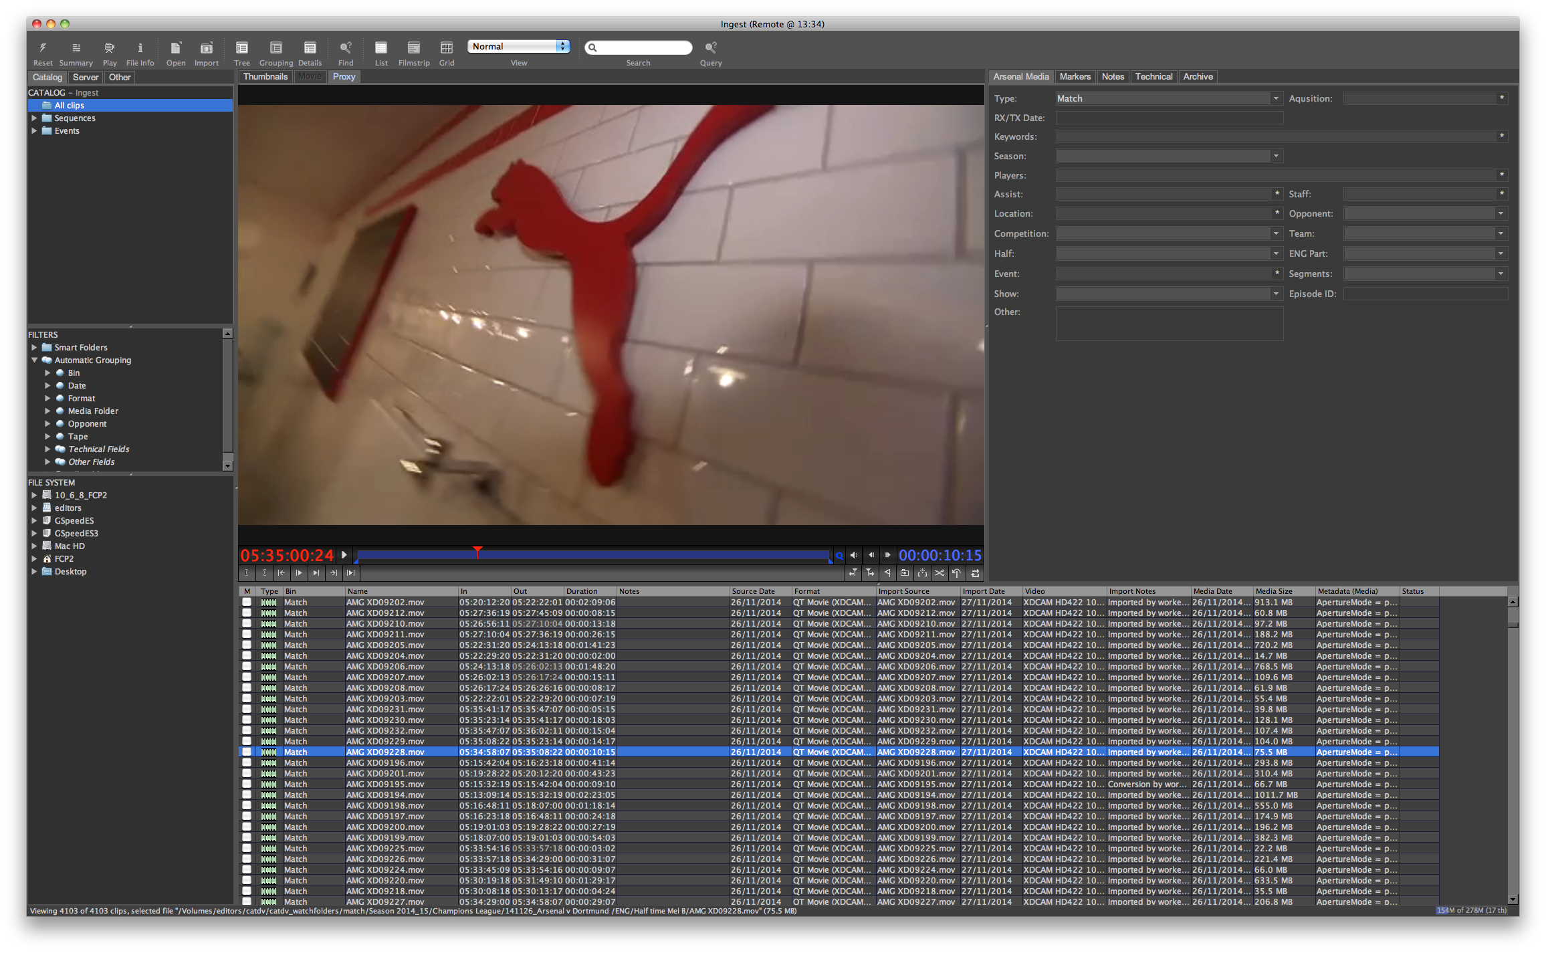Open the Normal view dropdown
Screen dimensions: 1546x953
(519, 46)
